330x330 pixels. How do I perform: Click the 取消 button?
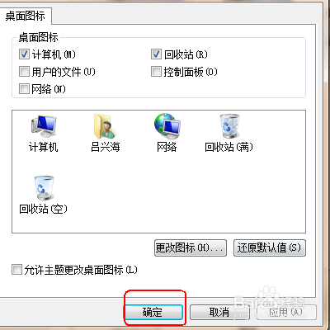click(219, 312)
